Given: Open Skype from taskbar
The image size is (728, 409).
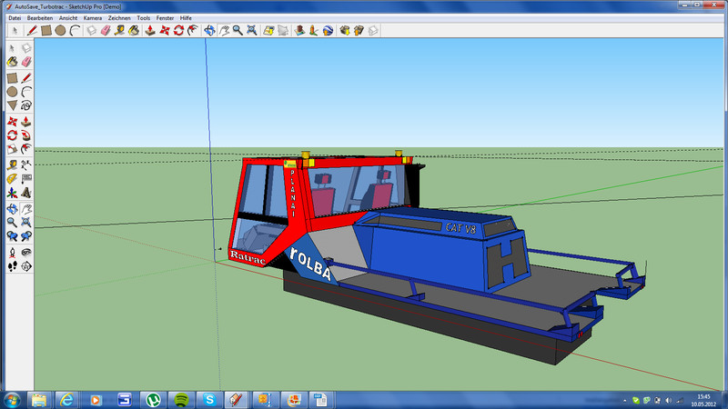Looking at the screenshot, I should [209, 400].
